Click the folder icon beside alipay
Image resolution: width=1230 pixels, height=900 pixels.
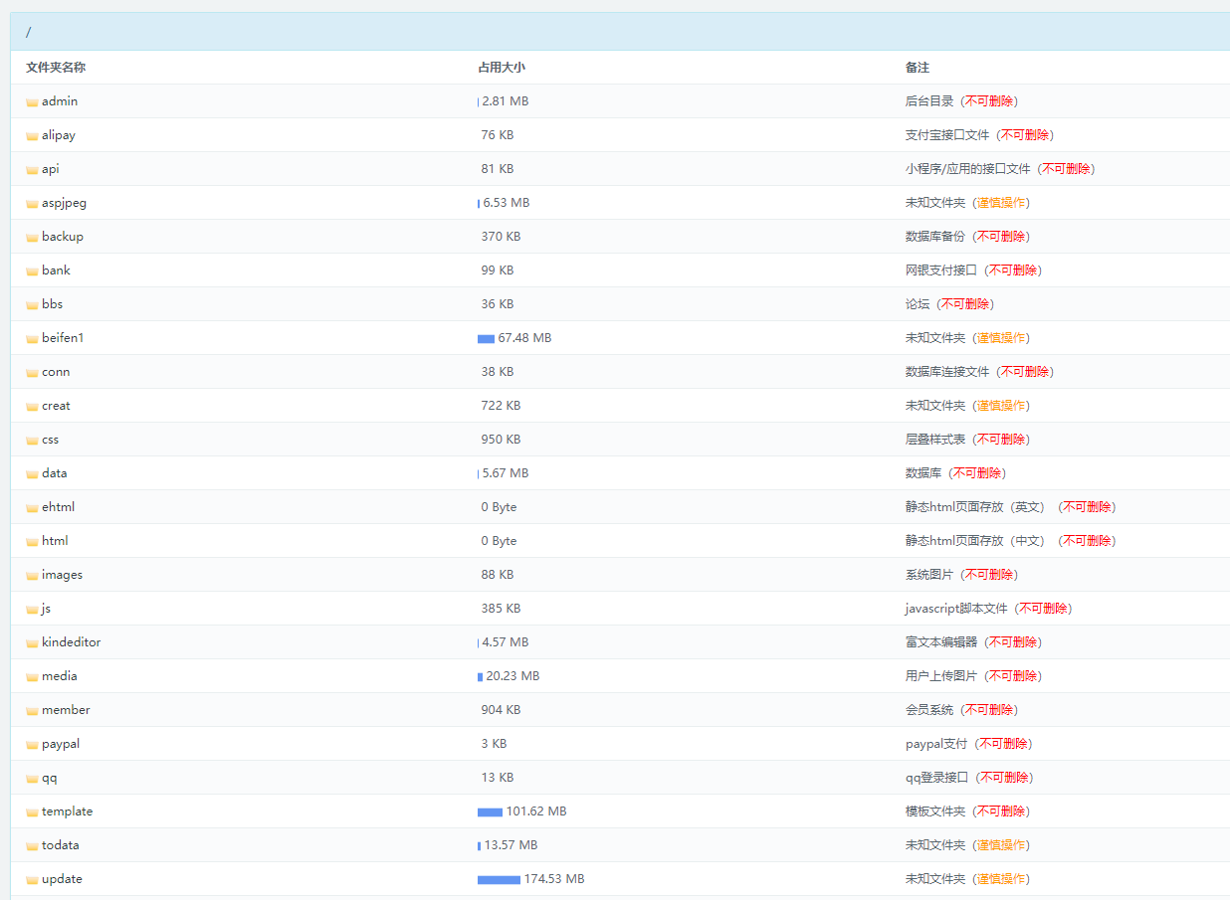[x=32, y=136]
